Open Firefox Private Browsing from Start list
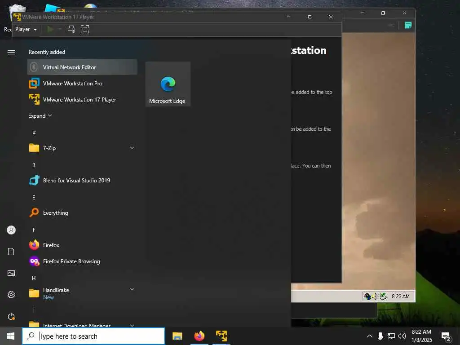 coord(82,261)
